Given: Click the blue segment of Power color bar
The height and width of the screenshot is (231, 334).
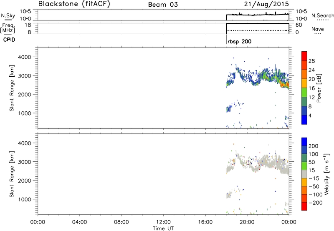Looking at the screenshot, I should click(304, 120).
